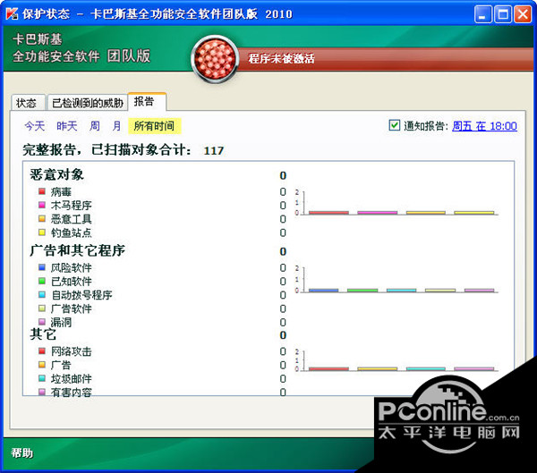
Task: Click the 恶意对象 section heading
Action: point(57,174)
